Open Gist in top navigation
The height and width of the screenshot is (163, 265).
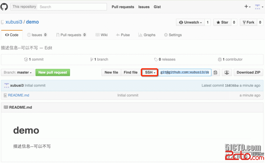point(157,7)
